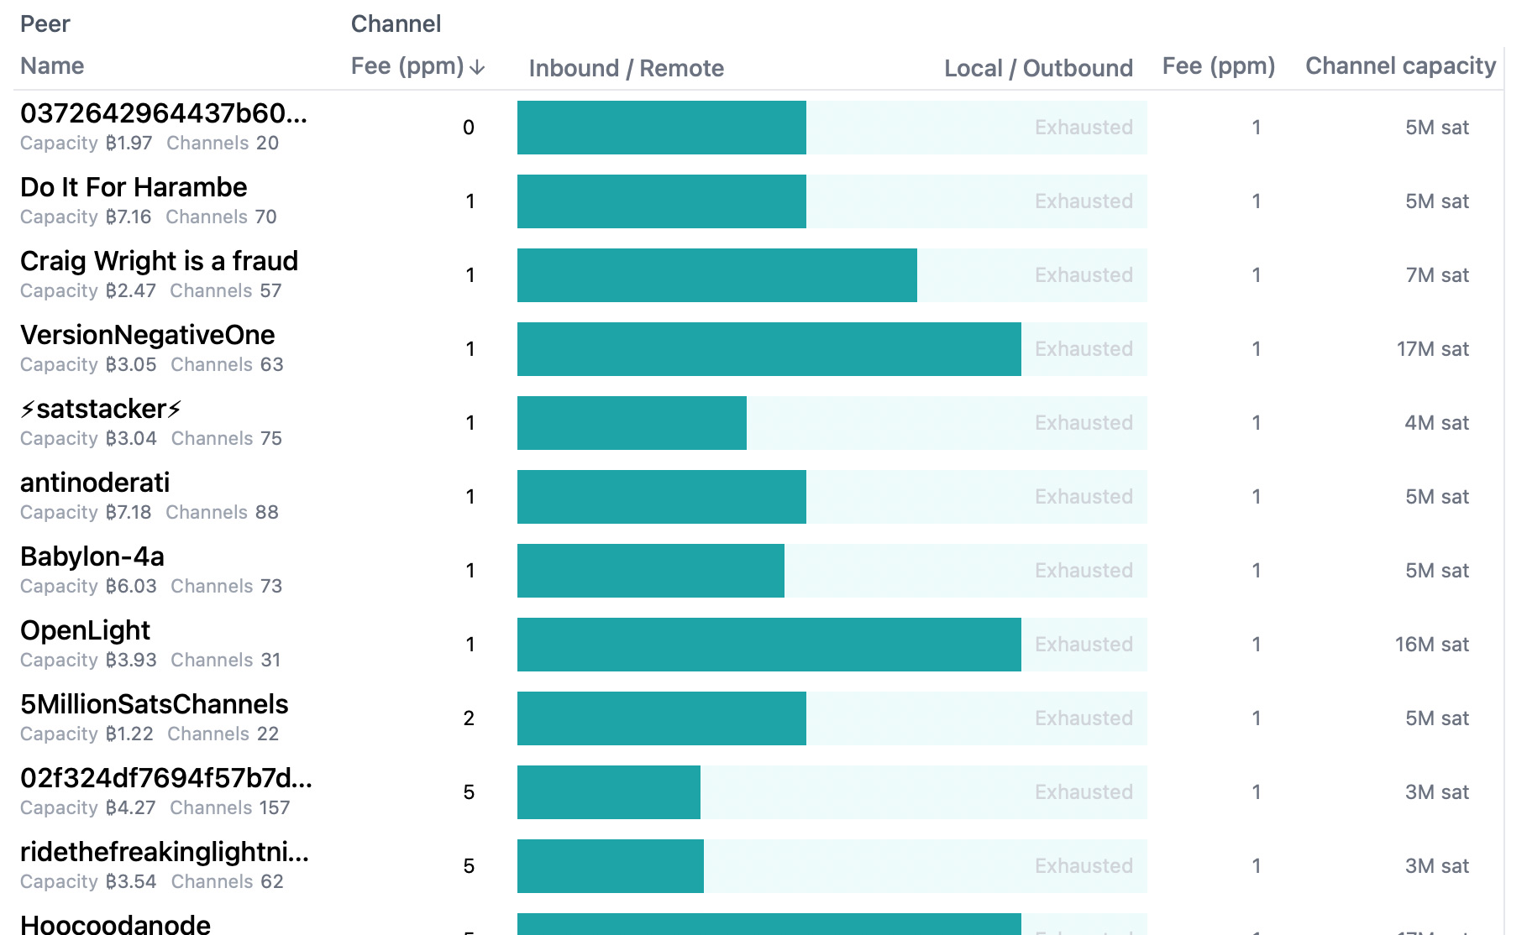Open the Do It For Harambe peer
The height and width of the screenshot is (935, 1527).
[x=134, y=187]
